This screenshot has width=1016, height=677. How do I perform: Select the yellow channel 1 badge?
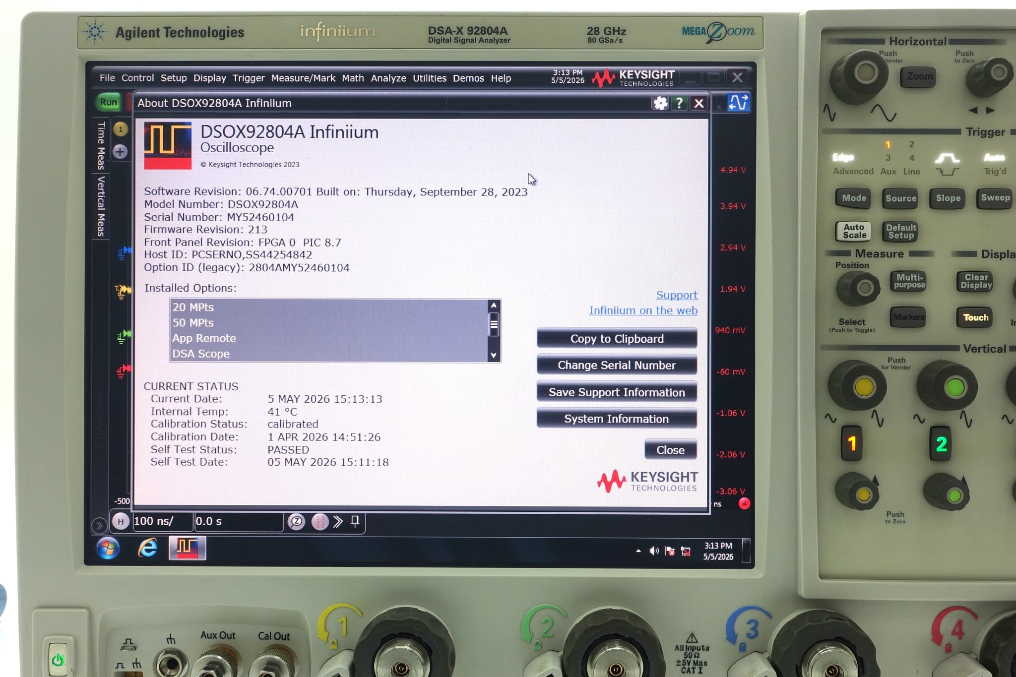coord(121,129)
